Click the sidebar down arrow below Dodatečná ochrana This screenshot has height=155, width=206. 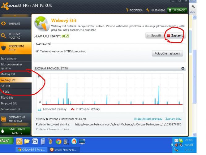pos(15,124)
